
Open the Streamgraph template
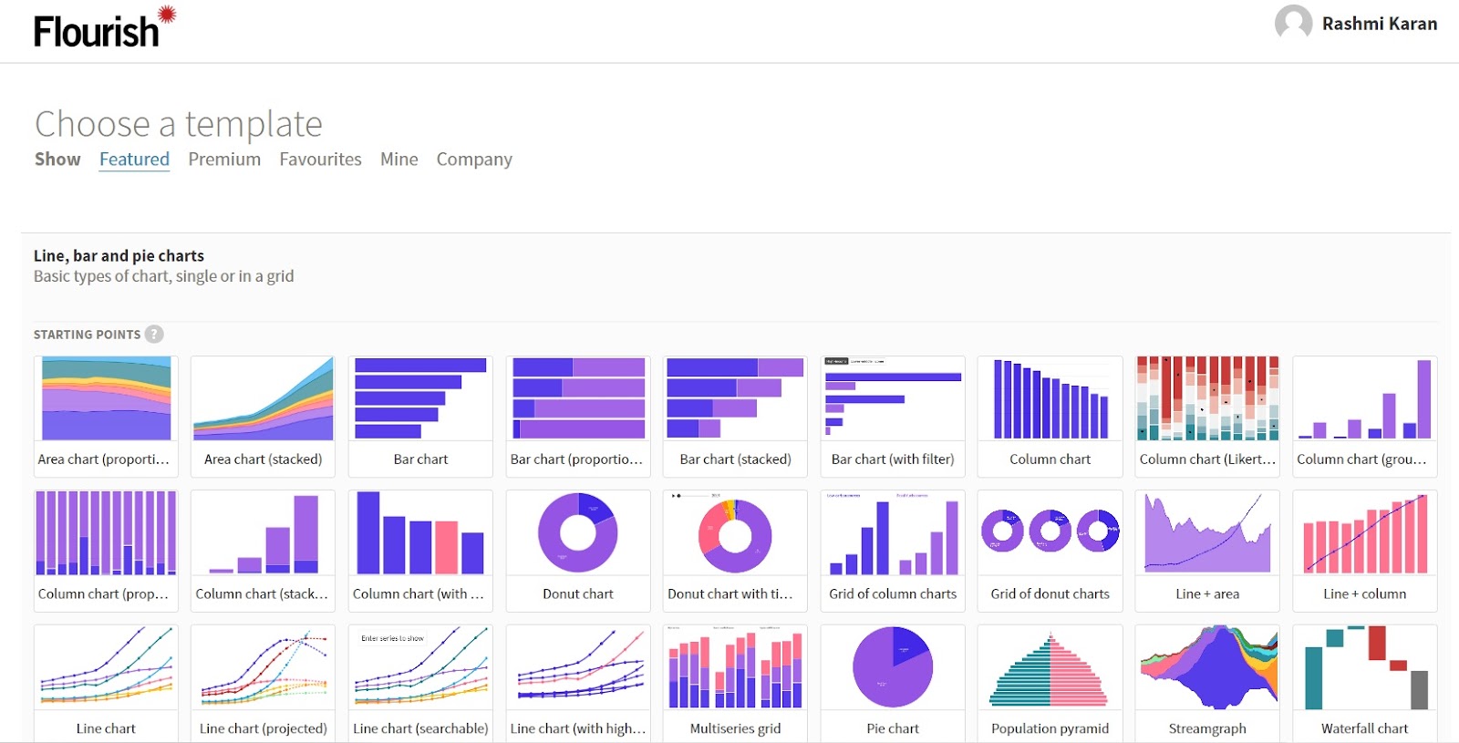(x=1207, y=683)
